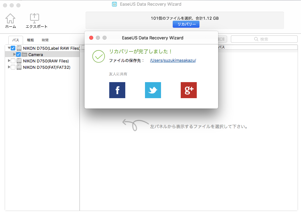The image size is (301, 215).
Task: Close the recovery complete dialog
Action: 91,38
